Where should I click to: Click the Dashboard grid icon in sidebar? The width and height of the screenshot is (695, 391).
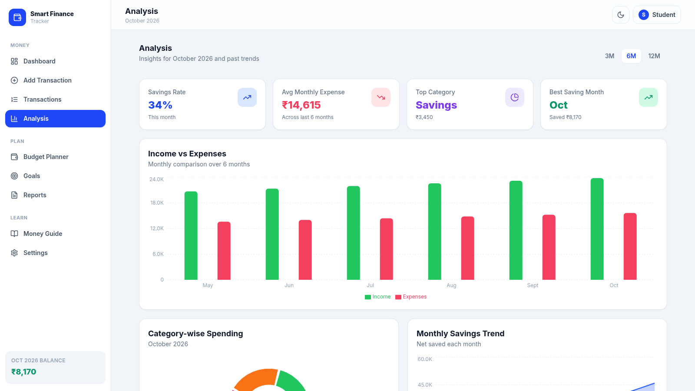(14, 61)
